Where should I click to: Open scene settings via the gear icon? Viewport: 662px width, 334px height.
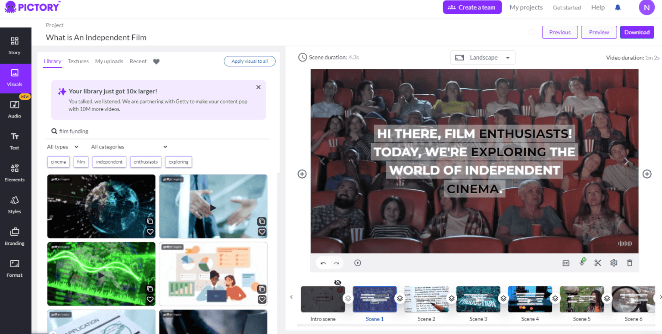614,263
